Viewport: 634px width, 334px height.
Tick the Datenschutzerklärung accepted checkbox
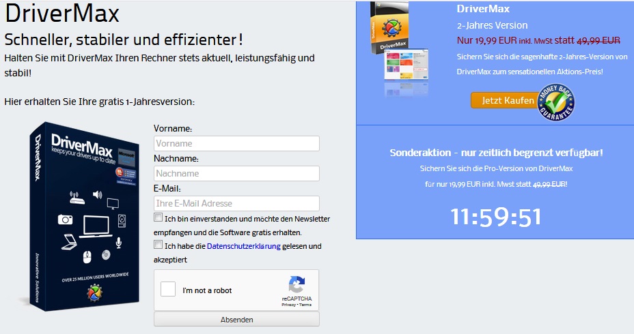click(x=158, y=245)
